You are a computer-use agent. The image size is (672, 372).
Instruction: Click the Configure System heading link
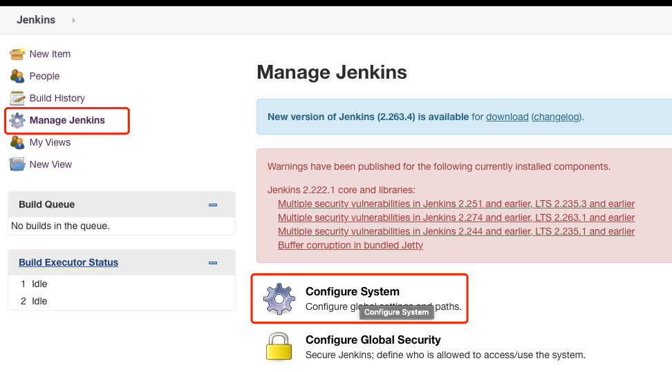353,291
